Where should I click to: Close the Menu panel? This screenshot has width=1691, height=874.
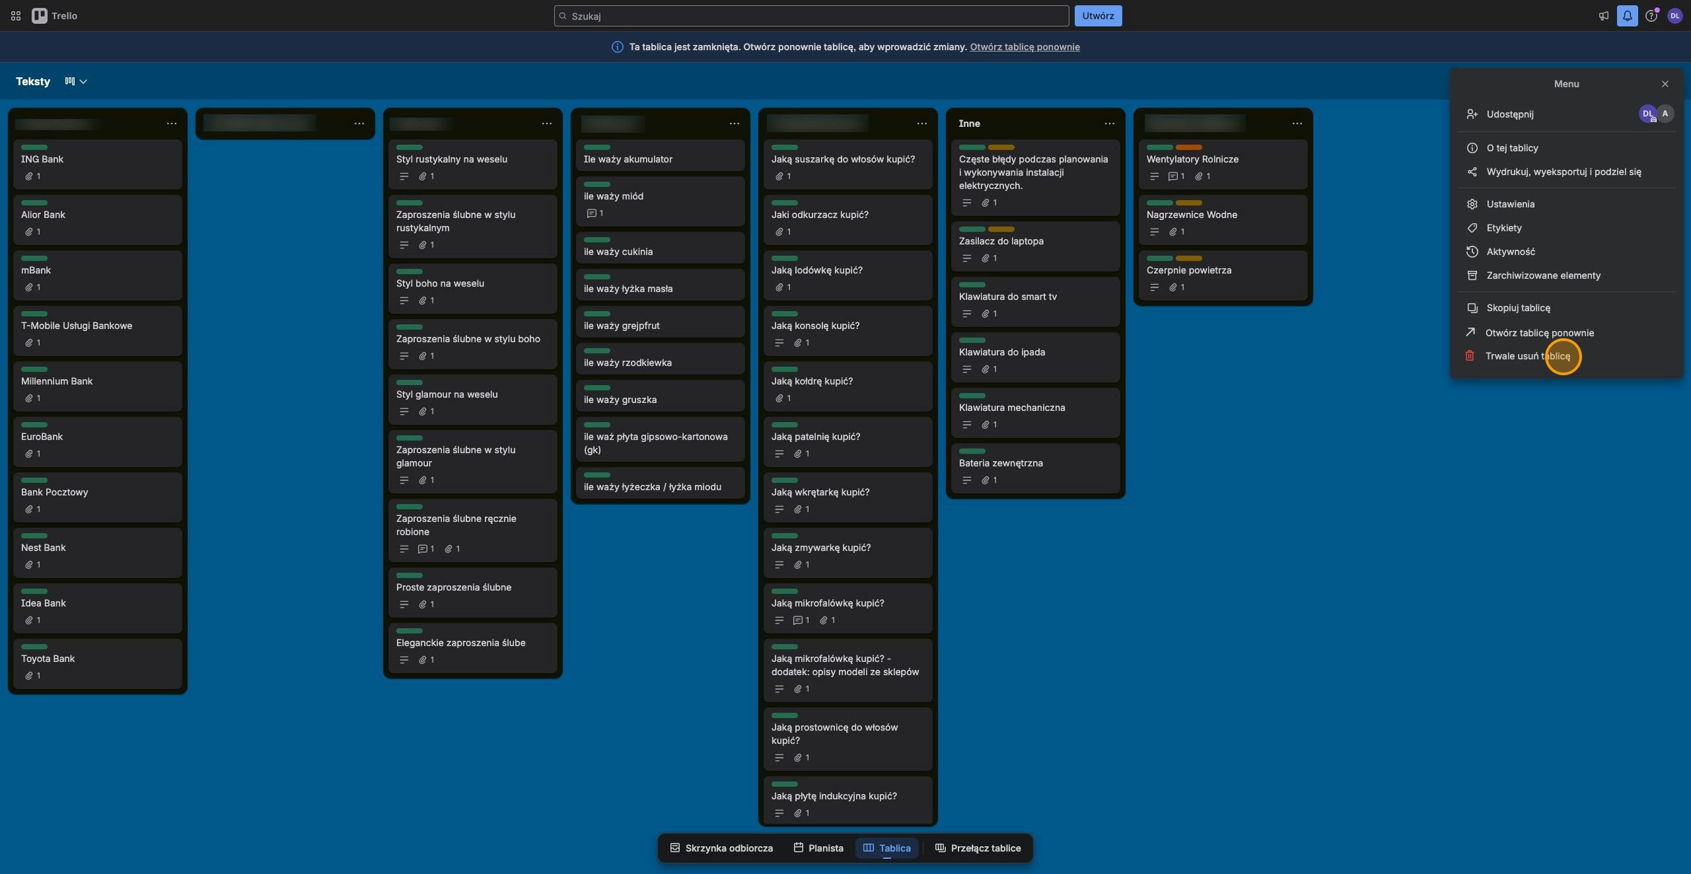point(1665,84)
